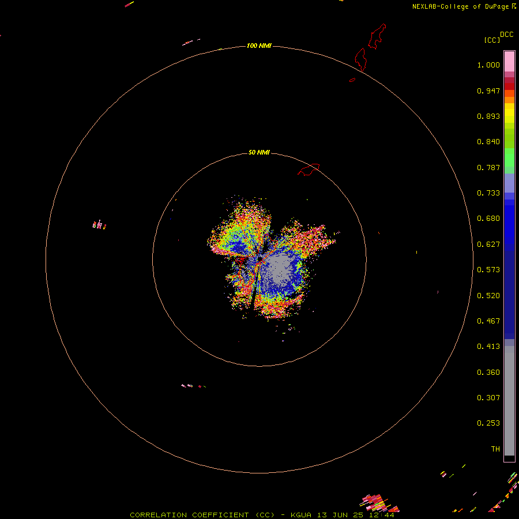Pick the red colorbar swatch near 0.947
The height and width of the screenshot is (519, 519).
pyautogui.click(x=509, y=86)
